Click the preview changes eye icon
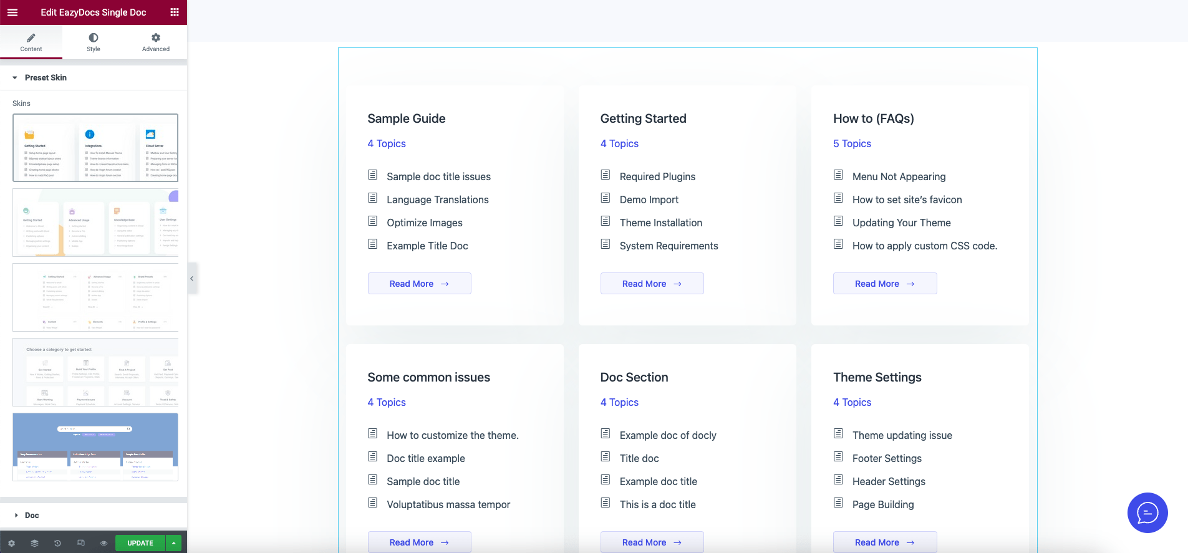The height and width of the screenshot is (553, 1188). click(104, 543)
